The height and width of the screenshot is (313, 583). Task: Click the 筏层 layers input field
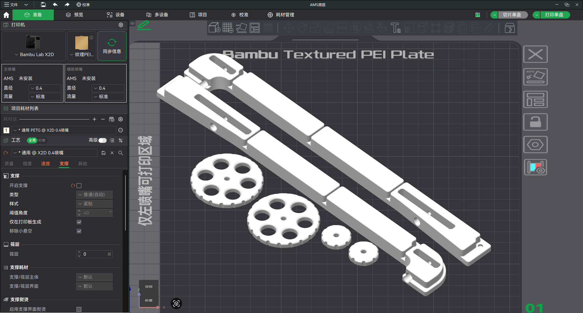coord(94,254)
